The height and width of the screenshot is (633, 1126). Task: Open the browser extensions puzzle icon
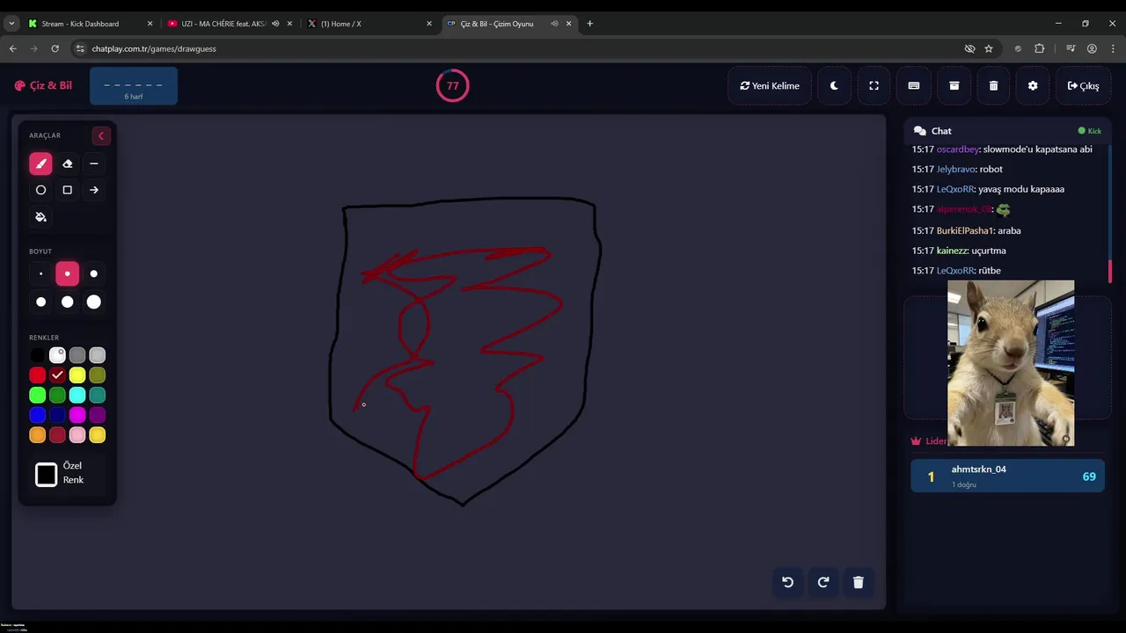pos(1039,48)
